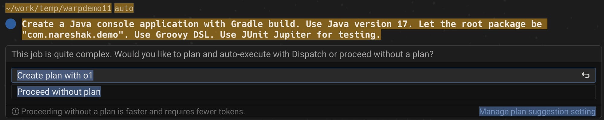Screen dimensions: 604x120
Task: Click the word Gradle in the prompt
Action: click(x=247, y=24)
